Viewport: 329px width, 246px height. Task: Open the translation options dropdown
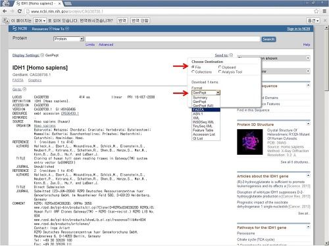(313, 20)
